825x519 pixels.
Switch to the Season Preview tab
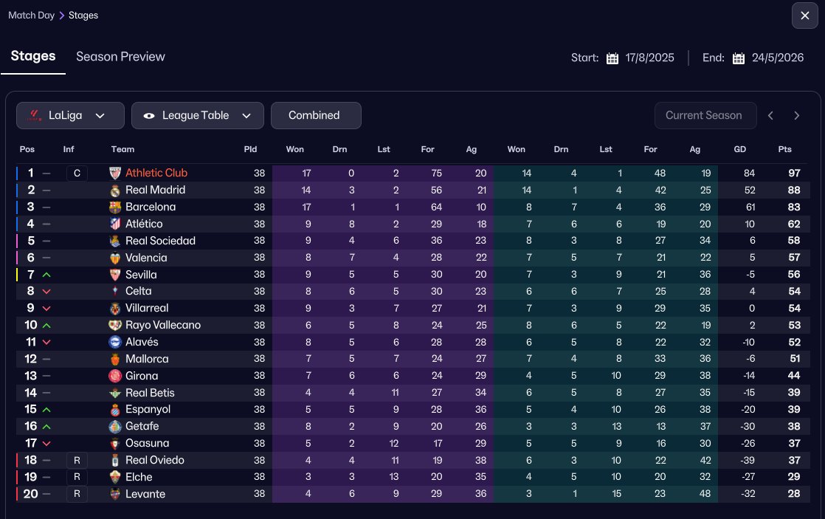pos(120,57)
